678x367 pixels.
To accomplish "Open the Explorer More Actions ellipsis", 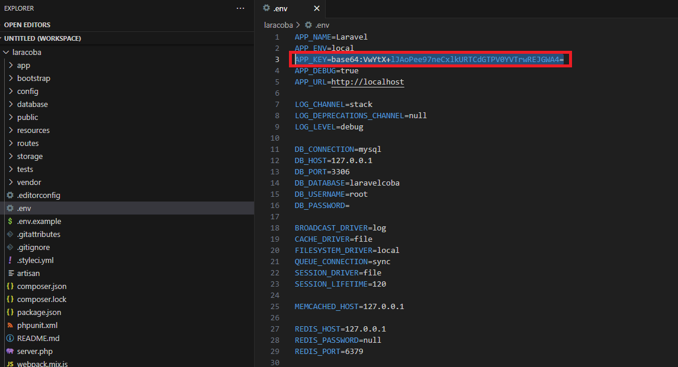I will coord(240,8).
